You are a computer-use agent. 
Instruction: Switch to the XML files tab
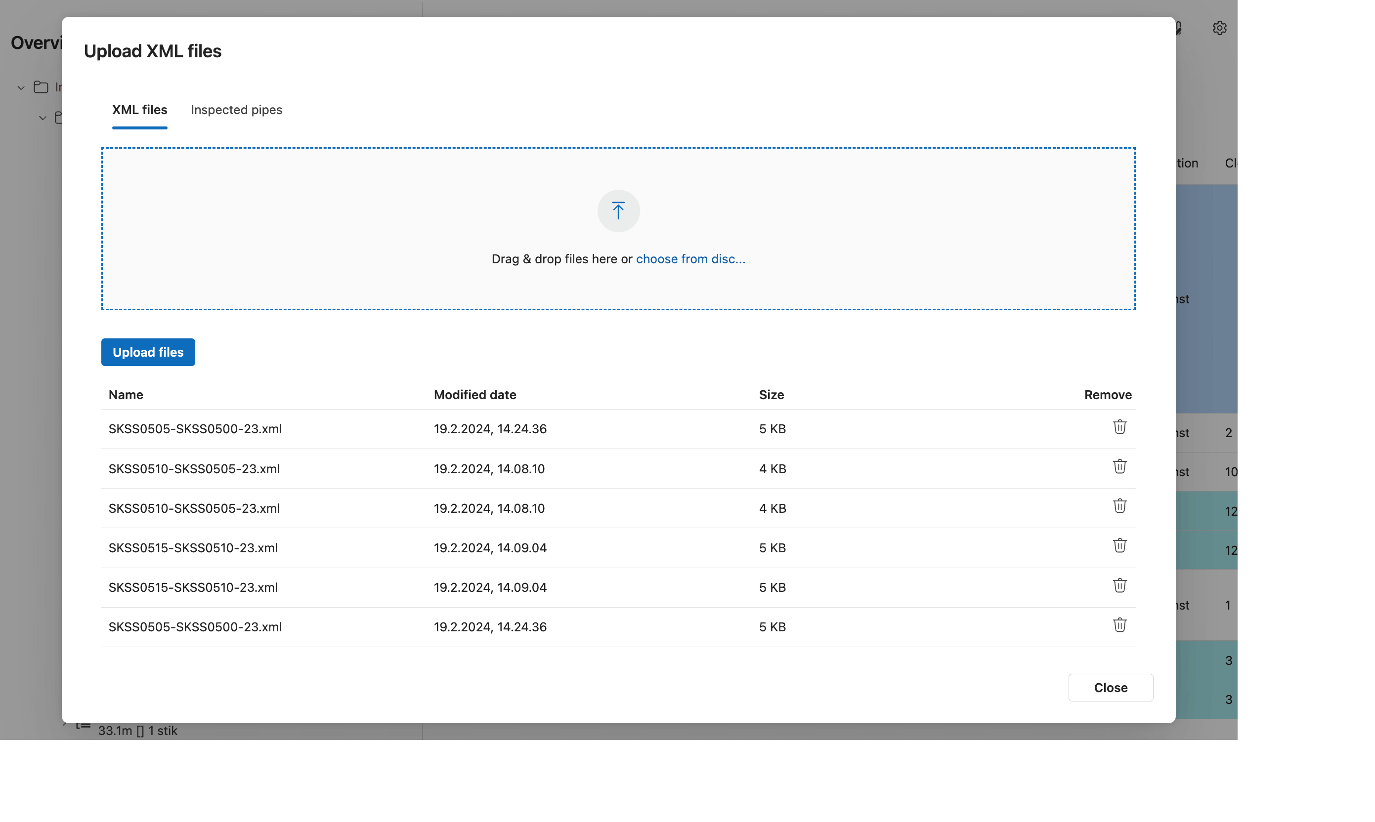140,110
